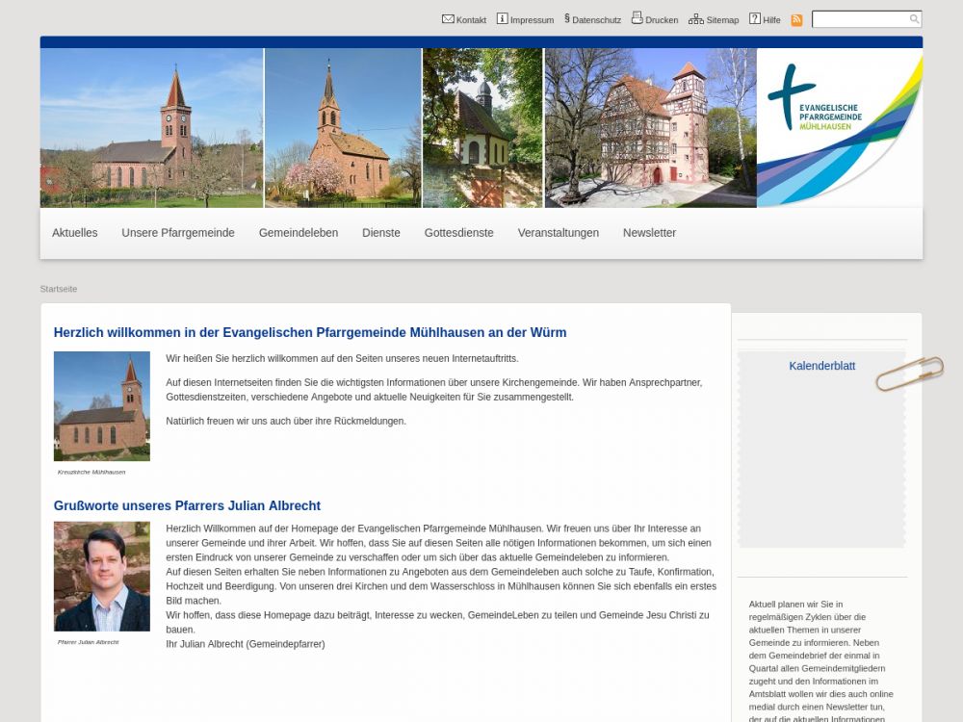The width and height of the screenshot is (963, 722).
Task: Click the Datenschutz paragraph symbol icon
Action: click(x=567, y=18)
